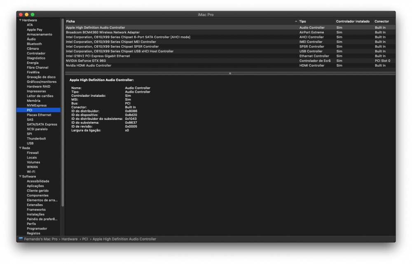
Task: Open Placas Ethernet in the sidebar
Action: (39, 115)
